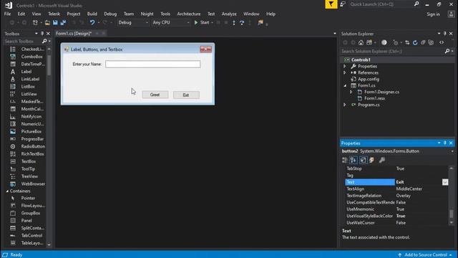The height and width of the screenshot is (258, 458).
Task: Collapse the Containers group in Toolbox
Action: coord(7,191)
